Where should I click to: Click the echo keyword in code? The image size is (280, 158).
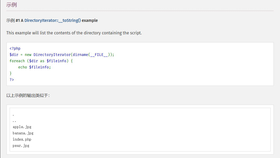click(x=23, y=67)
